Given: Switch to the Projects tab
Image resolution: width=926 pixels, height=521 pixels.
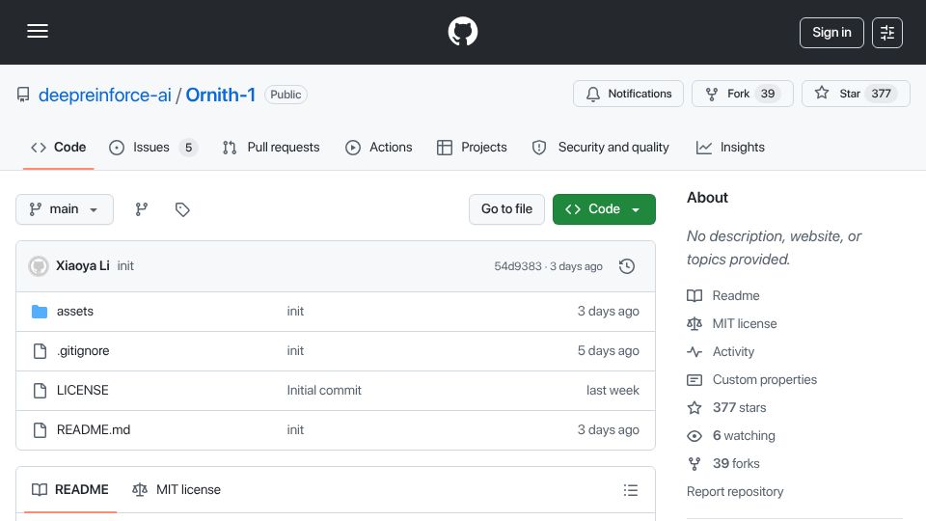Looking at the screenshot, I should pyautogui.click(x=472, y=147).
